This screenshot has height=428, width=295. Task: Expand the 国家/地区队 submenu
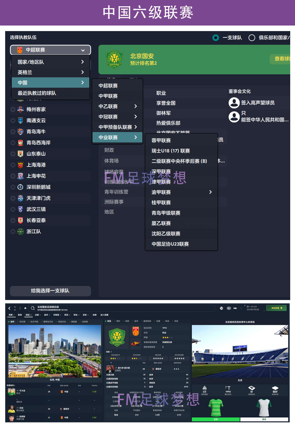point(51,62)
